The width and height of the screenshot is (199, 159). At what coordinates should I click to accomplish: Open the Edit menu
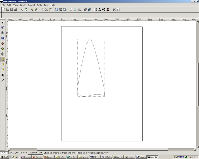click(9, 5)
